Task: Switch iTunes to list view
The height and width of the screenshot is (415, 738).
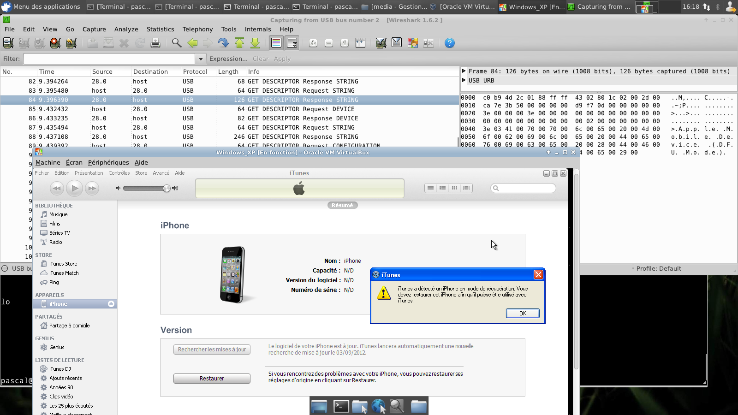Action: [430, 188]
